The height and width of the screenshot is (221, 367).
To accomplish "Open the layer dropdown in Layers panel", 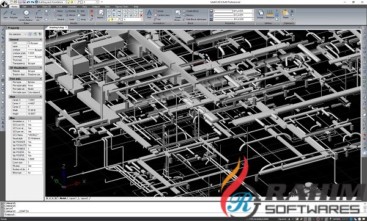I will click(x=125, y=20).
